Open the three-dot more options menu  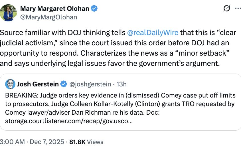pyautogui.click(x=238, y=9)
